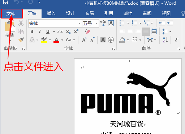This screenshot has height=134, width=185.
Task: Click the Cut scissors icon
Action: point(21,23)
